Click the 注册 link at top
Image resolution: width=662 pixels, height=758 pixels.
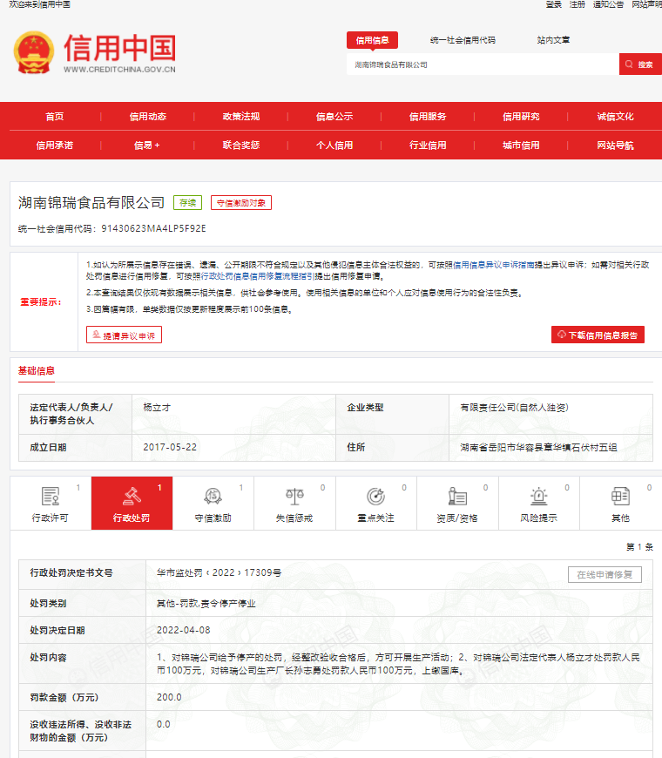click(x=577, y=4)
